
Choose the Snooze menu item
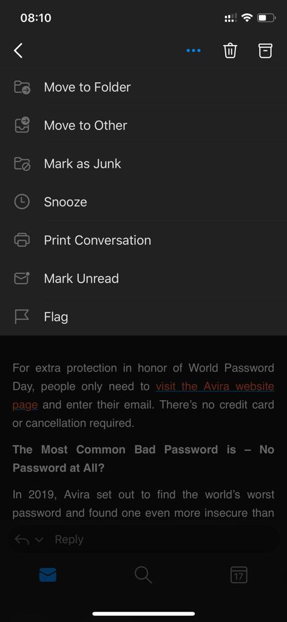coord(143,202)
